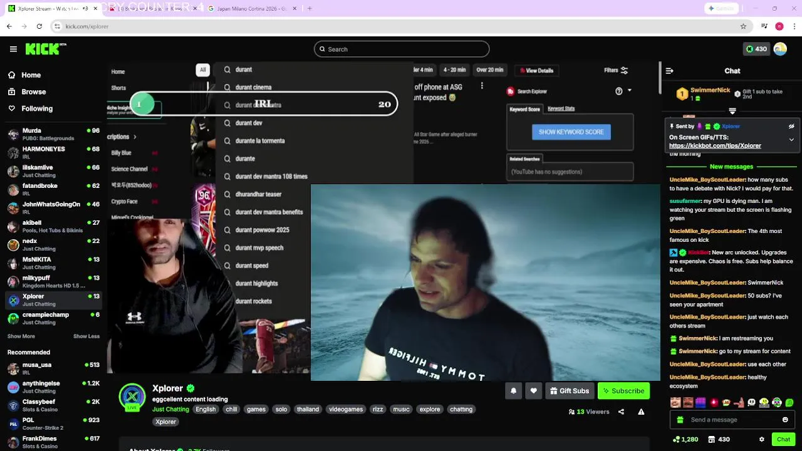The width and height of the screenshot is (802, 451).
Task: Click the New messages indicator
Action: (731, 167)
